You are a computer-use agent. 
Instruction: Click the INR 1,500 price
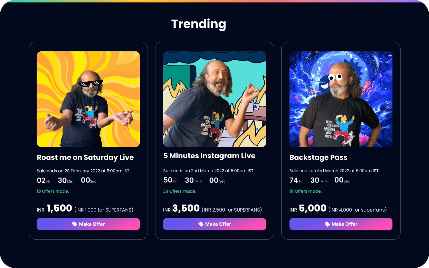tap(55, 208)
